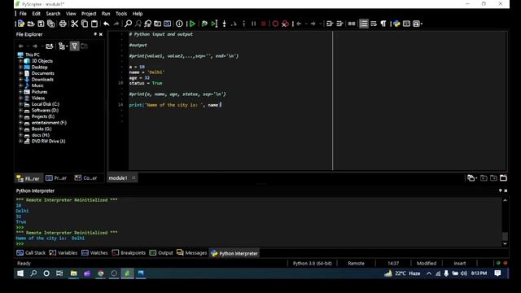Expand Softwares (D:) drive node
Image resolution: width=521 pixels, height=293 pixels.
20,111
